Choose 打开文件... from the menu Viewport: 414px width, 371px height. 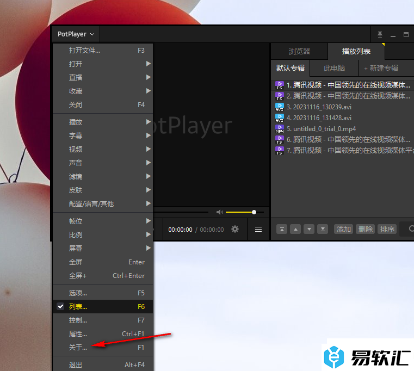click(103, 51)
